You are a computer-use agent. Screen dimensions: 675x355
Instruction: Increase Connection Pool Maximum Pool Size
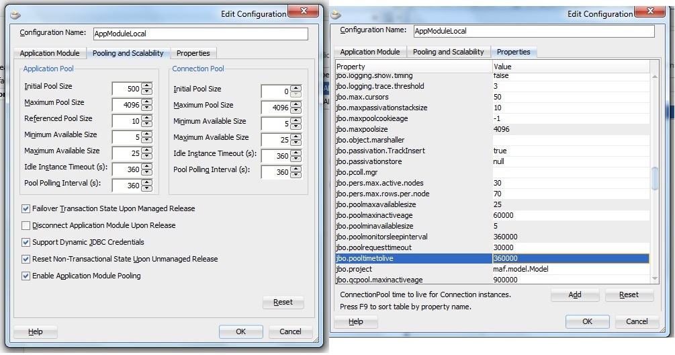(296, 104)
